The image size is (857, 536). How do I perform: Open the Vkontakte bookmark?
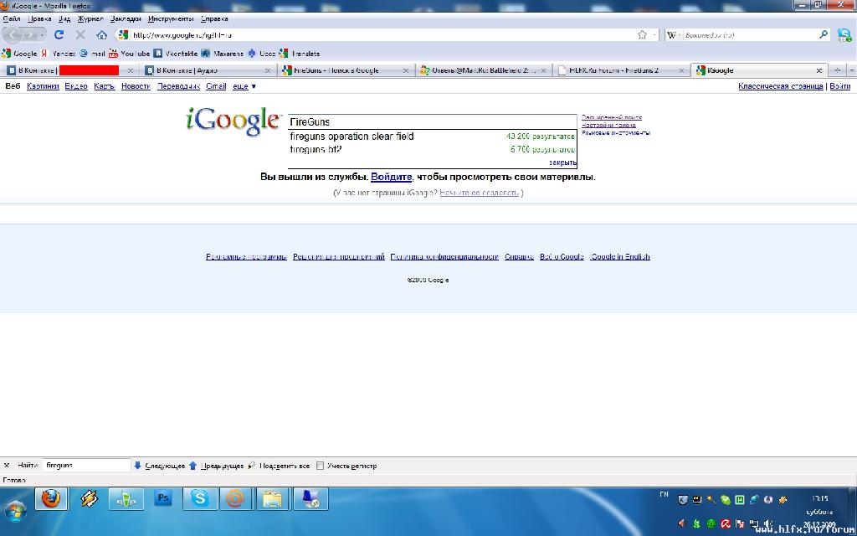point(176,54)
